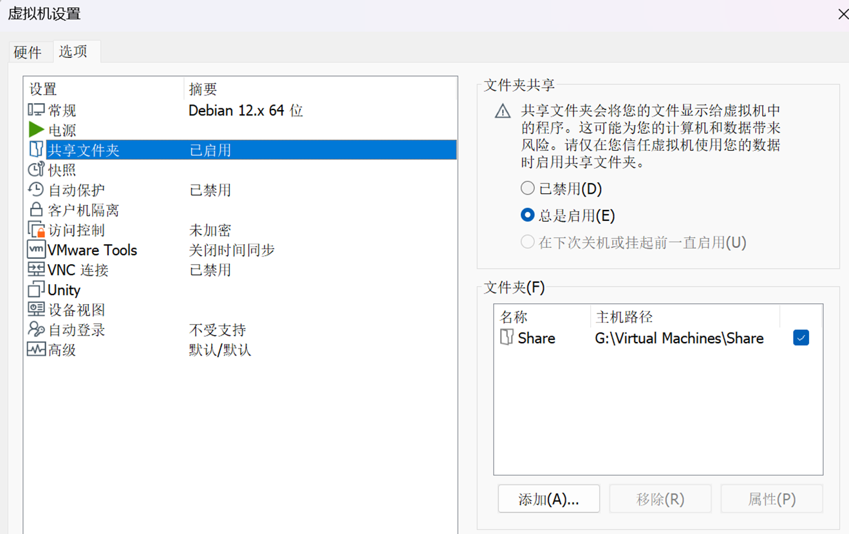Screen dimensions: 849x534
Task: Switch to the 选项 tab
Action: (x=73, y=52)
